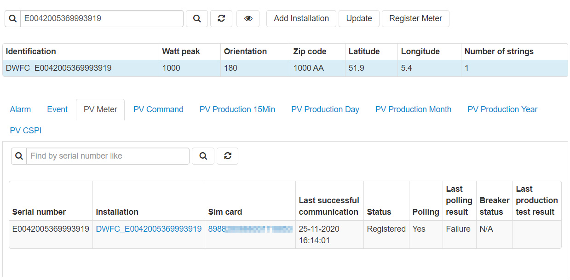Click the Register Meter button
This screenshot has height=280, width=570.
(x=415, y=18)
